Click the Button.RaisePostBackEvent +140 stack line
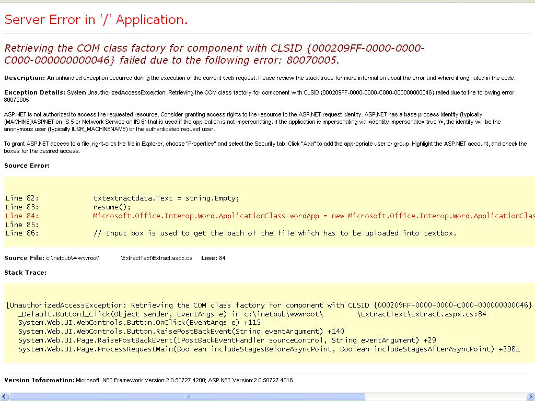 [181, 332]
